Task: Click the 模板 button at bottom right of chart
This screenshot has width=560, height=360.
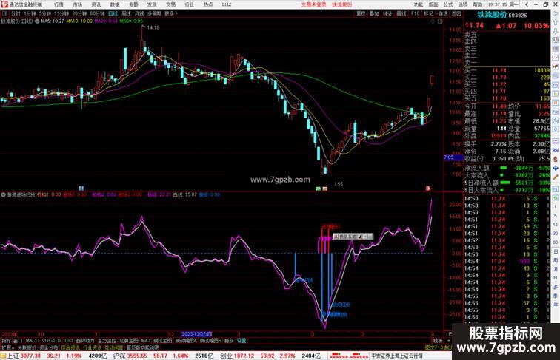Action: (438, 341)
